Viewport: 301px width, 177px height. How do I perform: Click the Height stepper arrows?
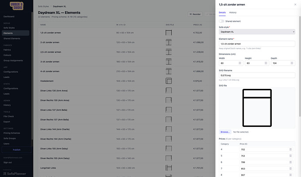(x=266, y=63)
